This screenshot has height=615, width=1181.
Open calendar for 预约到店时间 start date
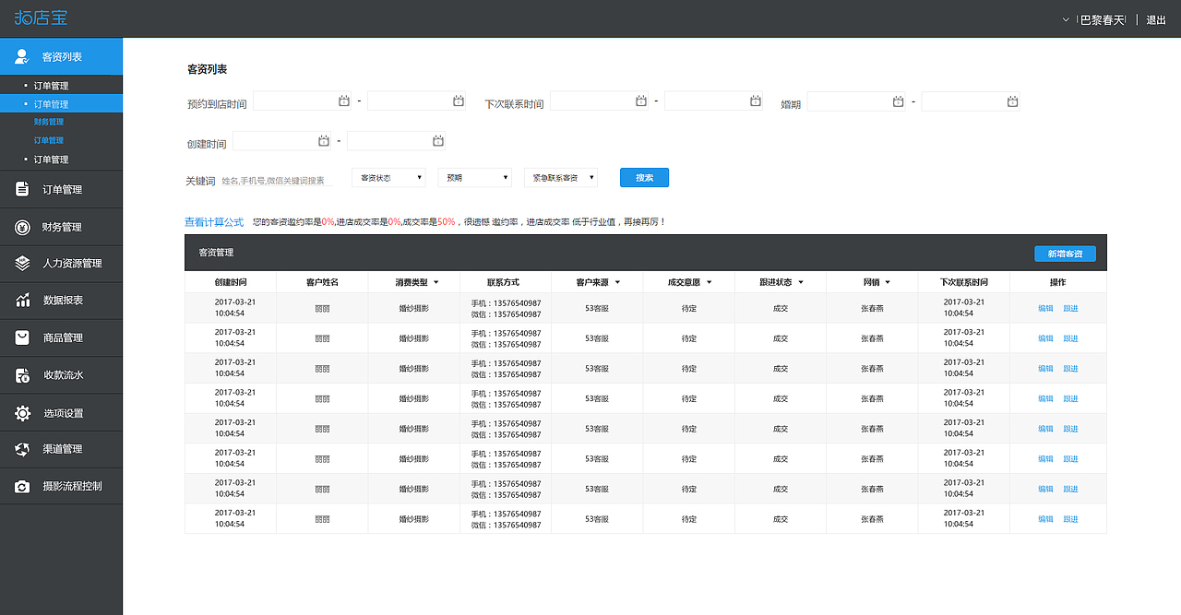click(344, 101)
